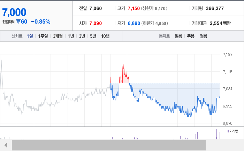Click the down triangle next to 60
Screen dimensions: 244x156
click(x=18, y=21)
